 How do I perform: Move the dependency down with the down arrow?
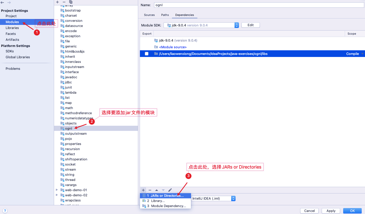tap(163, 190)
